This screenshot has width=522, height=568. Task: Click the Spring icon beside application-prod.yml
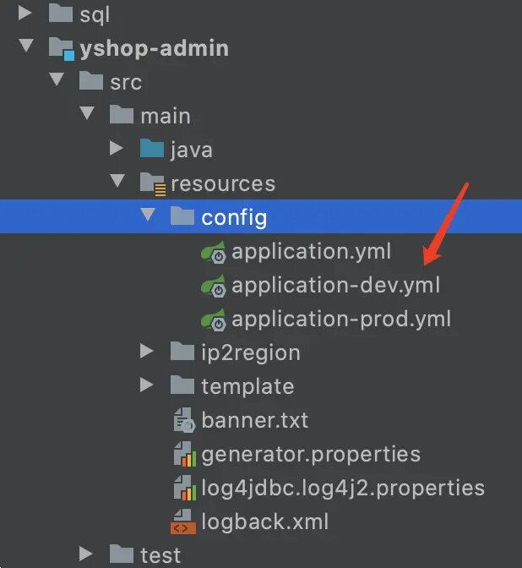point(214,319)
